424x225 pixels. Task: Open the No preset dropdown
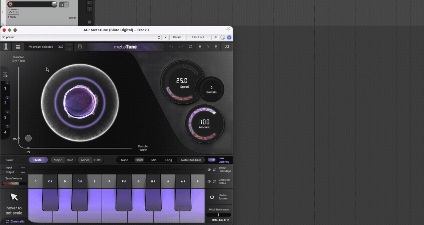[81, 37]
